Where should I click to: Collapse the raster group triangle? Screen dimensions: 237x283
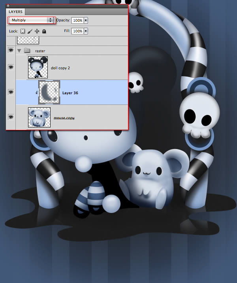pyautogui.click(x=19, y=51)
